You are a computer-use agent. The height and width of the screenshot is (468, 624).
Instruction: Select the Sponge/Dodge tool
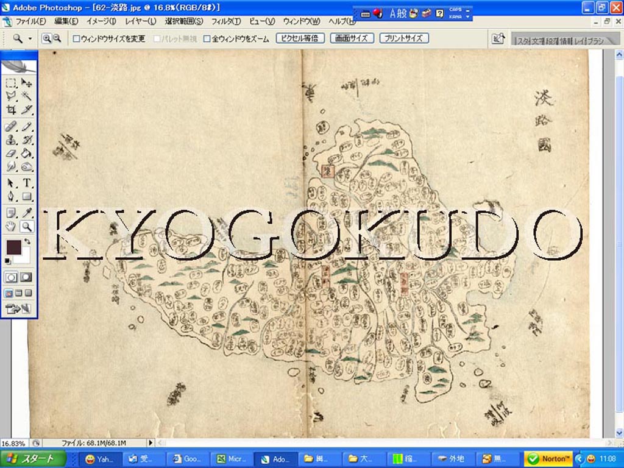26,166
